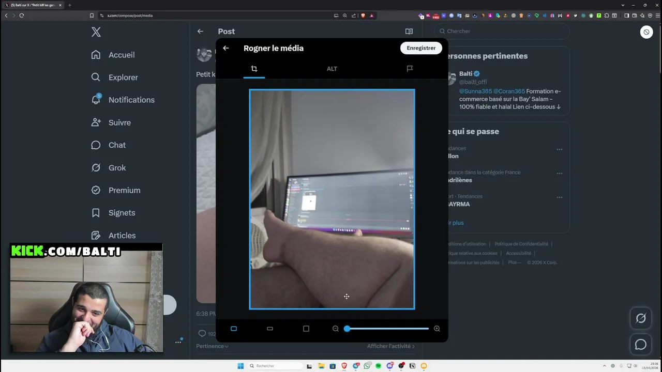Click the Notifications bell icon
This screenshot has height=372, width=662.
tap(96, 99)
